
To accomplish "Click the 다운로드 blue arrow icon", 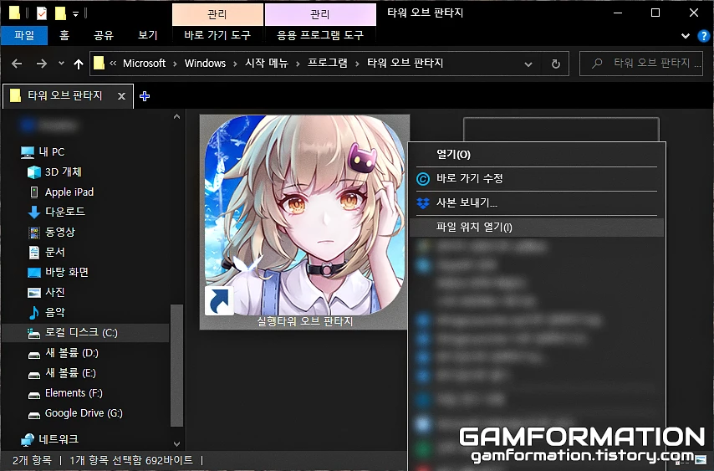I will coord(34,212).
